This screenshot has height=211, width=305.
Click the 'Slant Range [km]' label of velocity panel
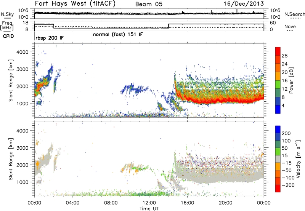[11, 159]
